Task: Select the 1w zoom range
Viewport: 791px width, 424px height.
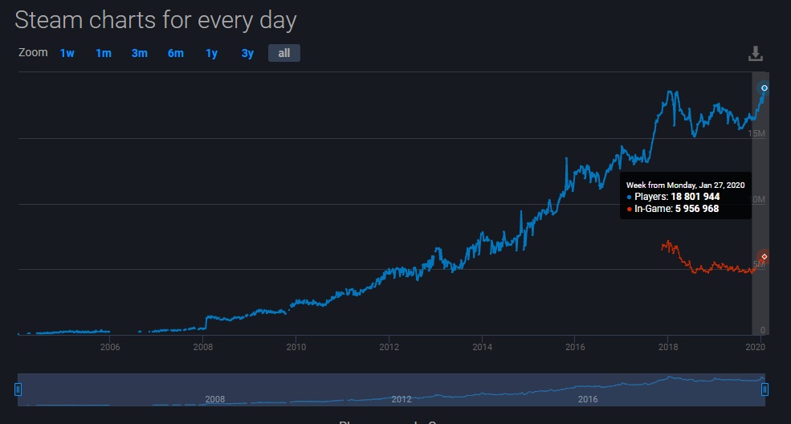Action: coord(67,53)
